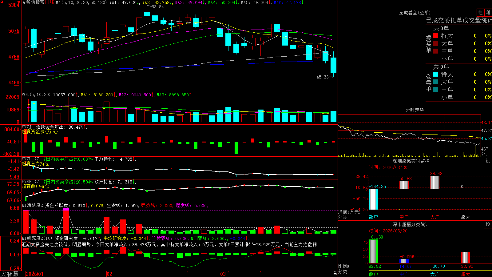The width and height of the screenshot is (492, 277).
Task: Click the 5384 price axis label
Action: (x=14, y=5)
